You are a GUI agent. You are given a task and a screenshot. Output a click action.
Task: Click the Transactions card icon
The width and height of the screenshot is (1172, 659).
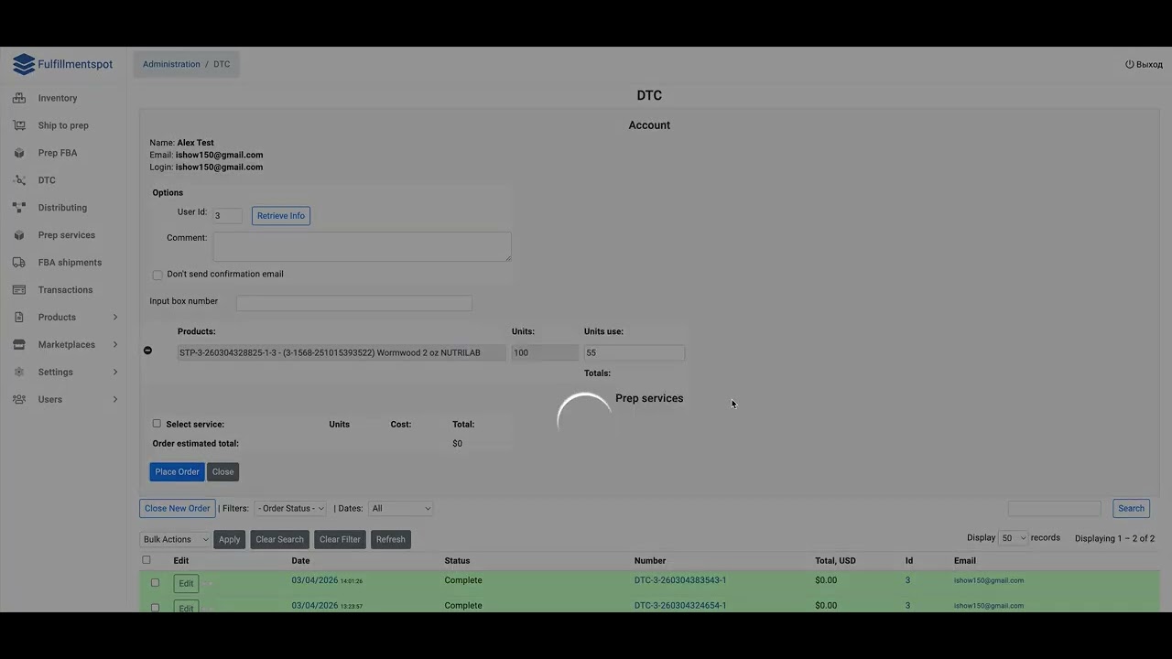(x=19, y=290)
